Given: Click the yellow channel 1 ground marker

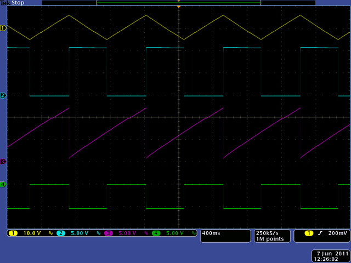Looking at the screenshot, I should pyautogui.click(x=3, y=27).
